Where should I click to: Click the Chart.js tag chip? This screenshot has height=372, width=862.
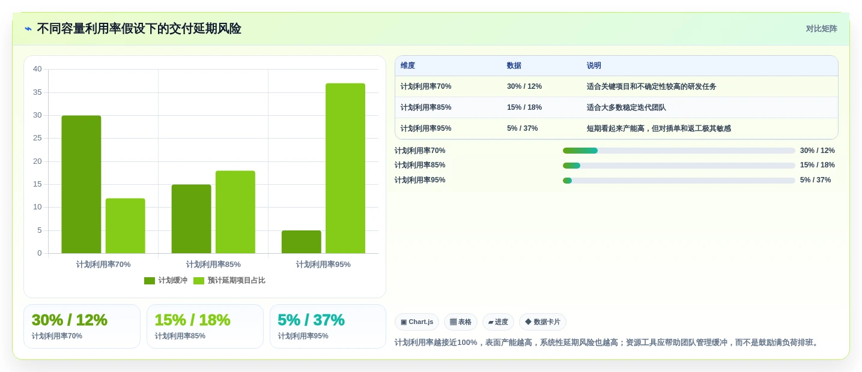[417, 322]
